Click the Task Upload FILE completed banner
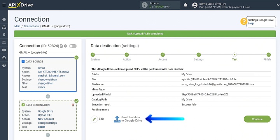The width and height of the screenshot is (280, 140). point(145,34)
